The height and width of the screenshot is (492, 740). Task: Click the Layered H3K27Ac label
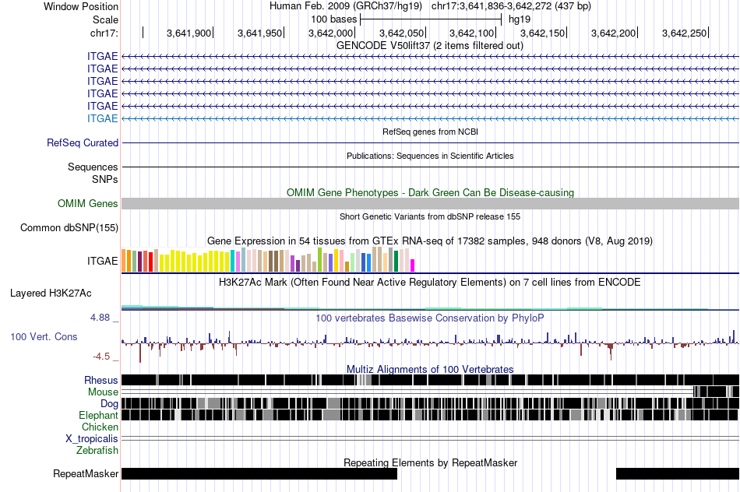[x=51, y=293]
